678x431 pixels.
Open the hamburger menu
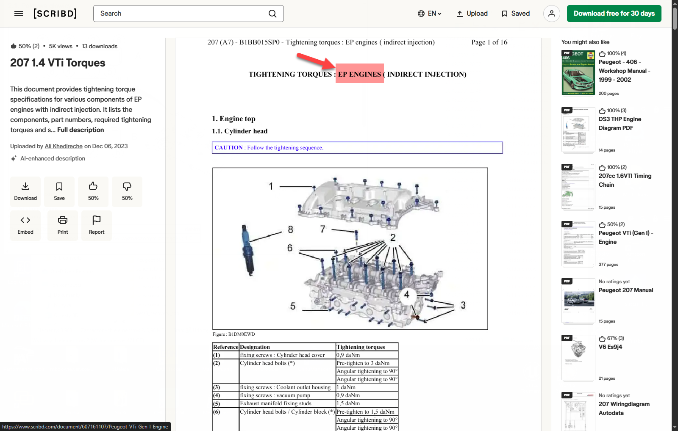click(x=19, y=14)
